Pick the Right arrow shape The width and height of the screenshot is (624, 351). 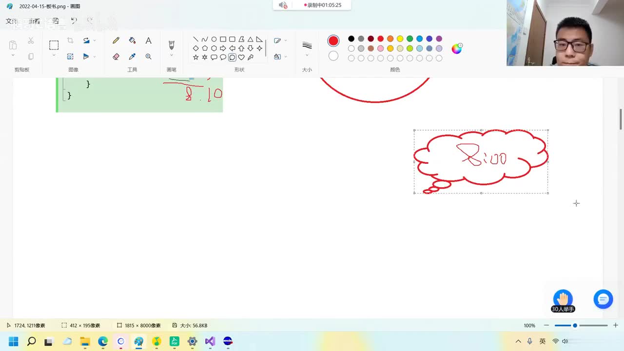tap(223, 48)
